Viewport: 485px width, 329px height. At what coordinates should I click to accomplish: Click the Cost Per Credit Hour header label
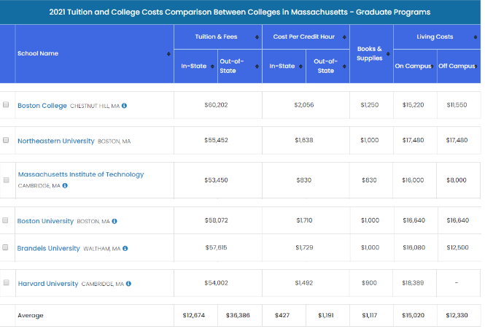[303, 36]
